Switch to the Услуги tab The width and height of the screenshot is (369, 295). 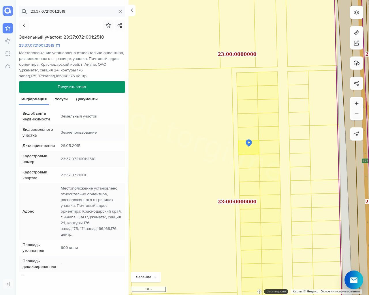click(61, 99)
